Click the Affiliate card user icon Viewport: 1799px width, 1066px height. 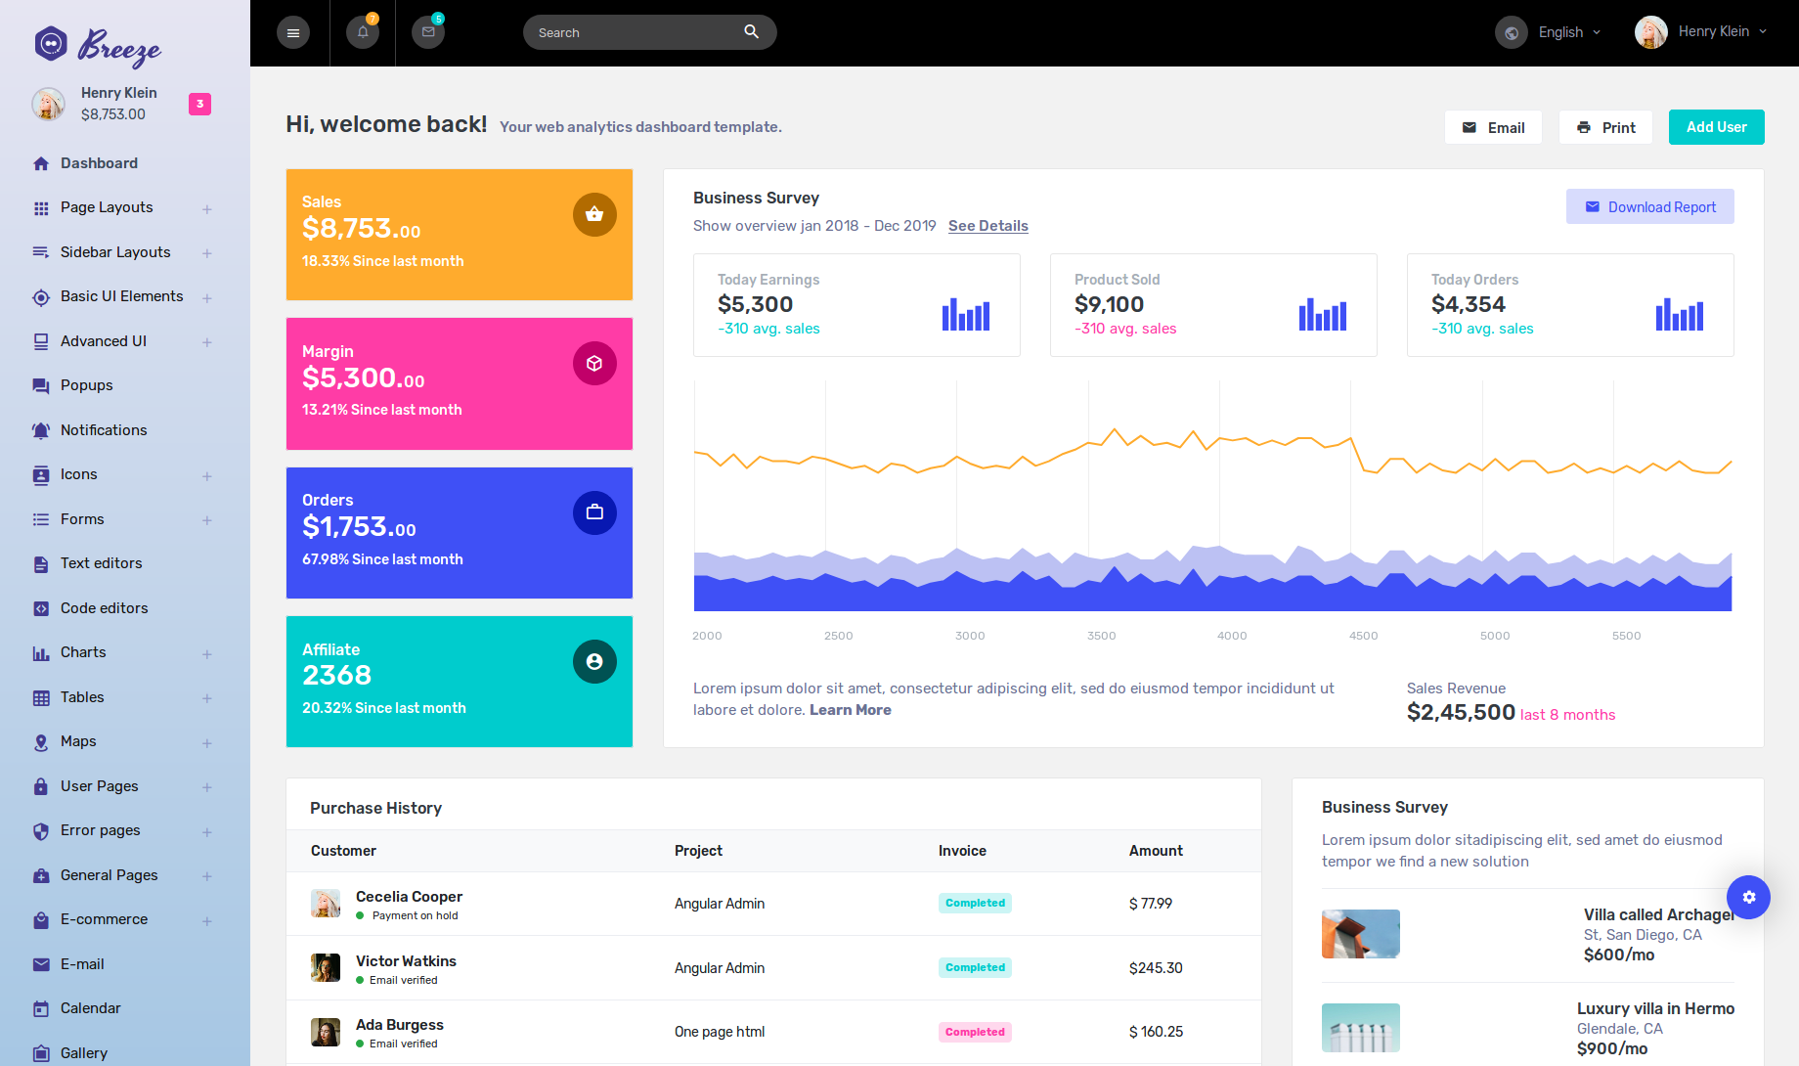(x=594, y=662)
